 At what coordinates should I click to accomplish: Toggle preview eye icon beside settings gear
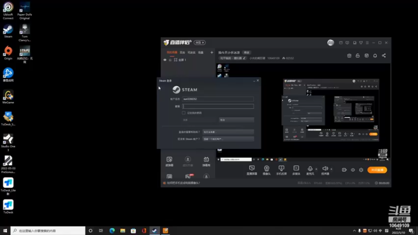click(353, 170)
